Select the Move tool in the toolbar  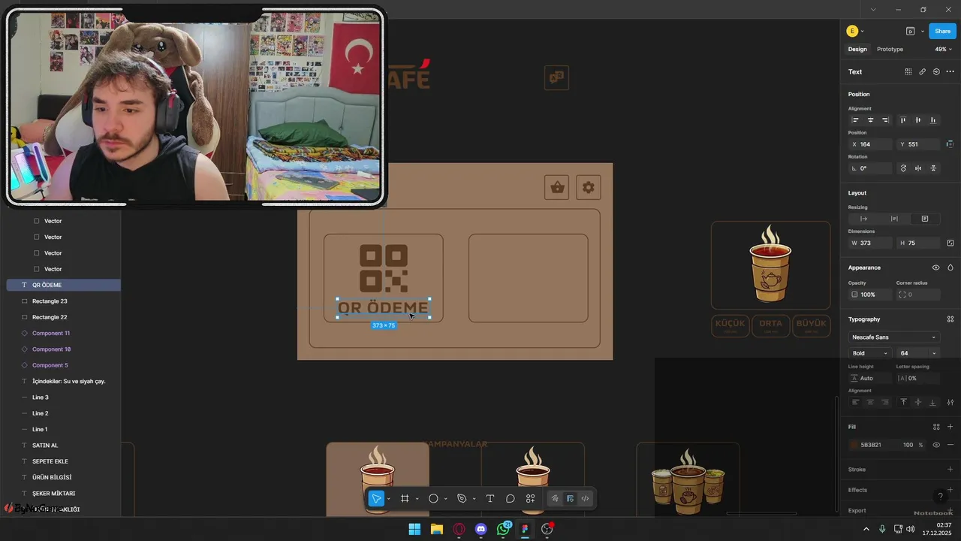tap(376, 498)
